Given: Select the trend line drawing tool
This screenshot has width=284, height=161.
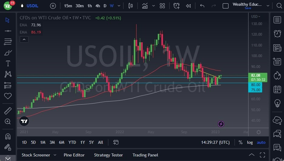Looking at the screenshot, I should [8, 31].
